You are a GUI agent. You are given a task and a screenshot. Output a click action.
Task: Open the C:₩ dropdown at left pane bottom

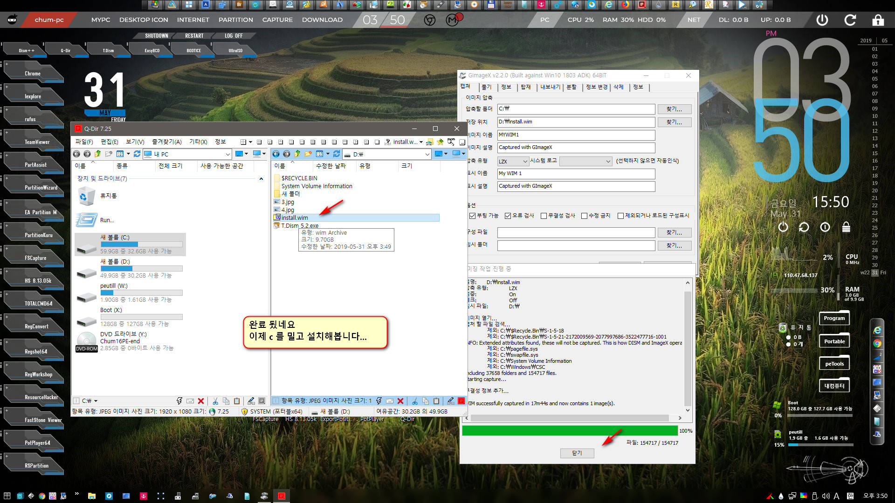click(x=96, y=401)
